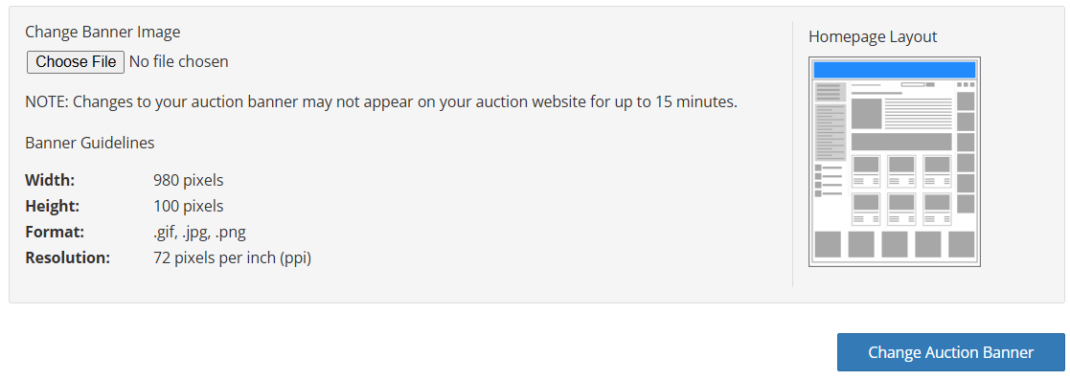Click the NOTE about auction banner changes
The width and height of the screenshot is (1070, 380).
(x=381, y=102)
